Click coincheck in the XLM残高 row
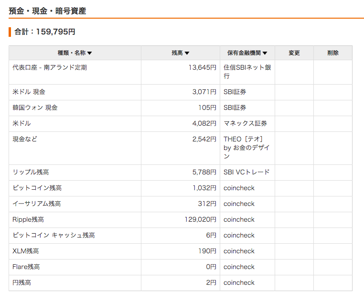364x304 pixels. [x=239, y=251]
